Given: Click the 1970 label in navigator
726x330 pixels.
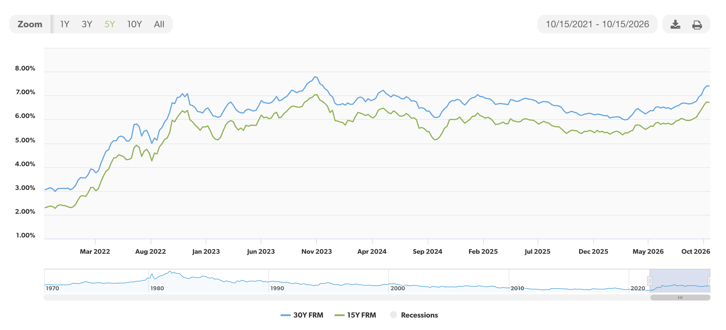Looking at the screenshot, I should tap(52, 288).
